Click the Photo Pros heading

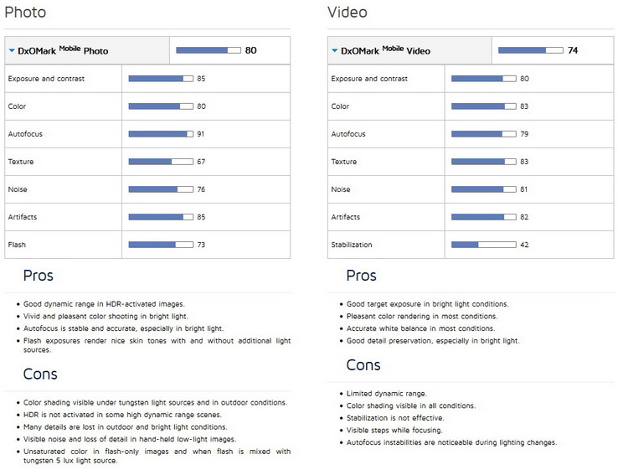tap(39, 276)
